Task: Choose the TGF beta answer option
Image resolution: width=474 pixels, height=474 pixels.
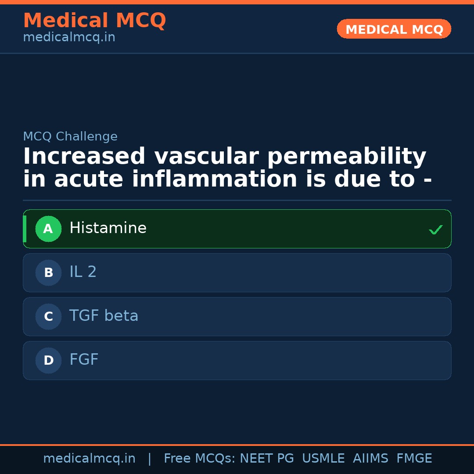Action: (237, 316)
